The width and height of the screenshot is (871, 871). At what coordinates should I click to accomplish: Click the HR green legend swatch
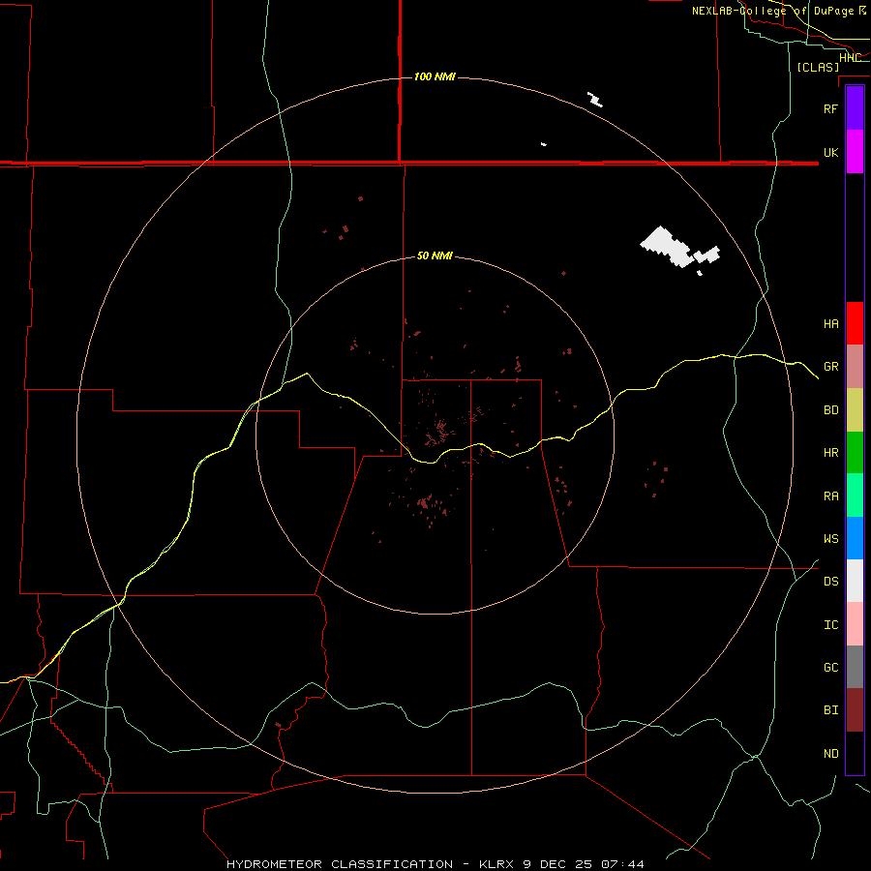855,453
